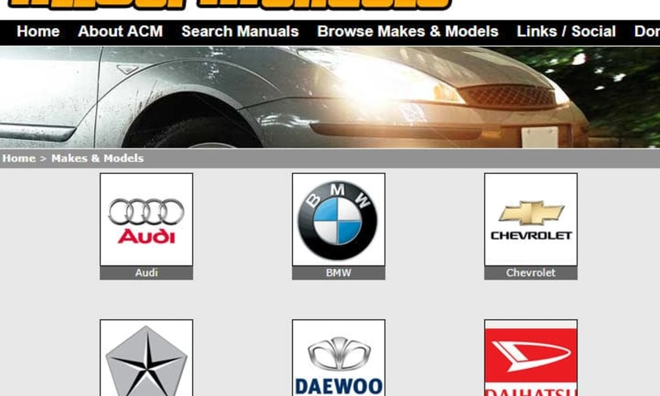Go to Search Manuals
This screenshot has height=396, width=660.
pos(240,31)
